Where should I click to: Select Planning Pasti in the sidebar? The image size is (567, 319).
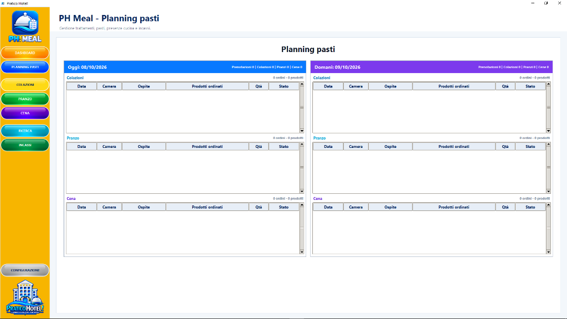click(25, 67)
